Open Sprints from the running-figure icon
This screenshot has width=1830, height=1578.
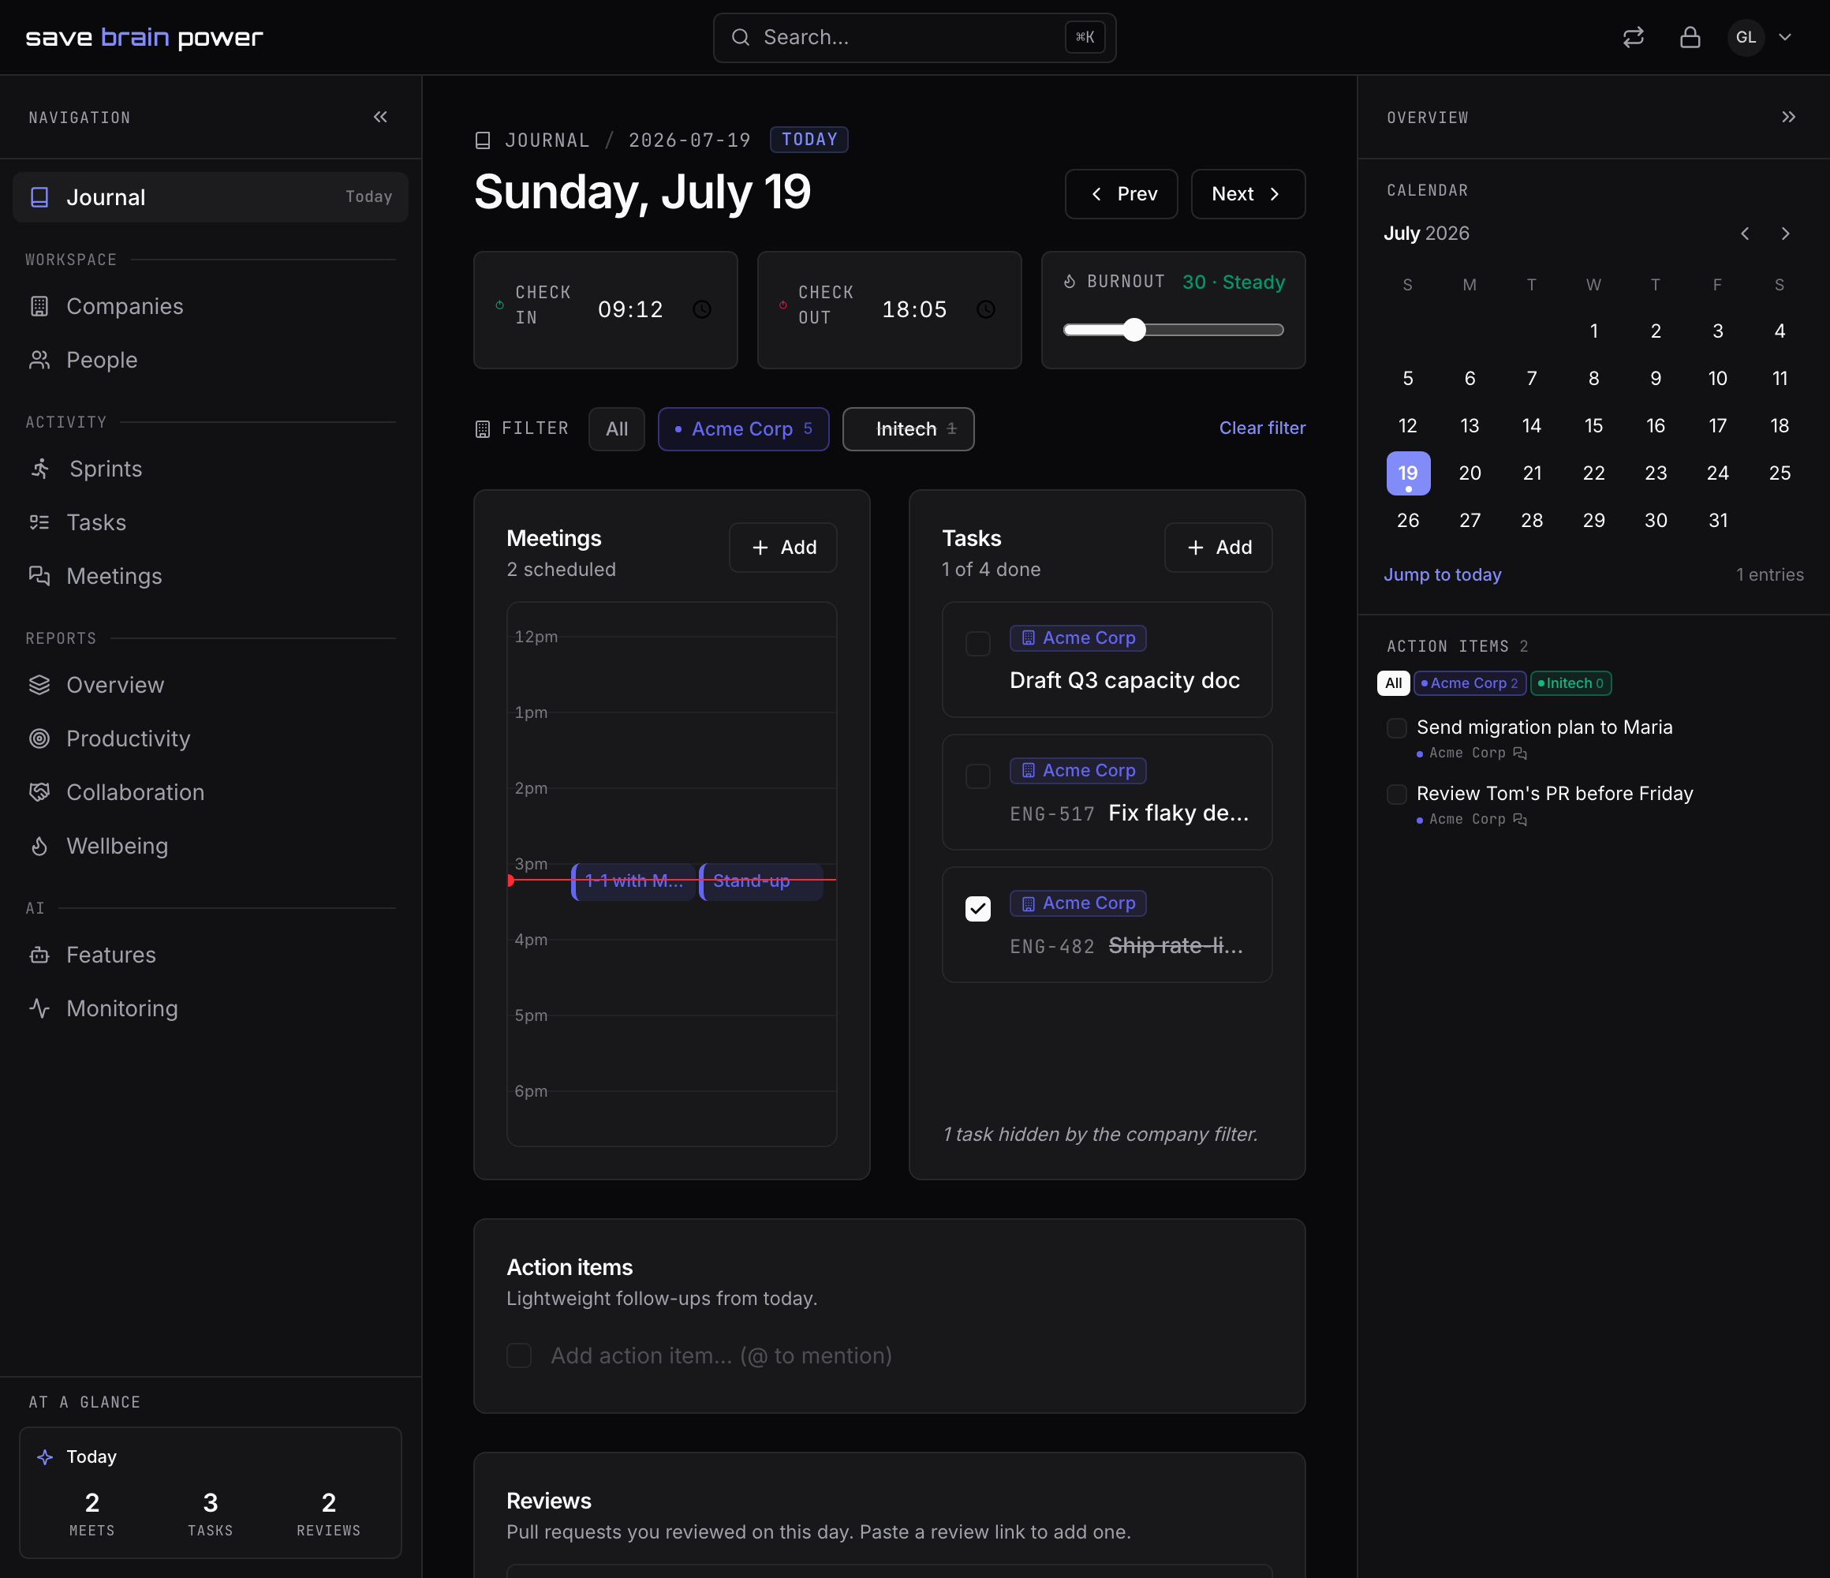pyautogui.click(x=39, y=469)
